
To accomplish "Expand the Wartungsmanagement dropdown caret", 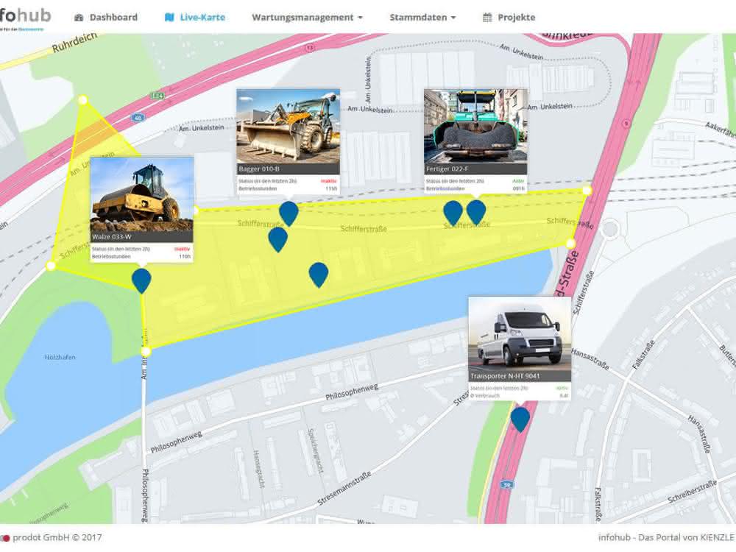I will click(361, 18).
